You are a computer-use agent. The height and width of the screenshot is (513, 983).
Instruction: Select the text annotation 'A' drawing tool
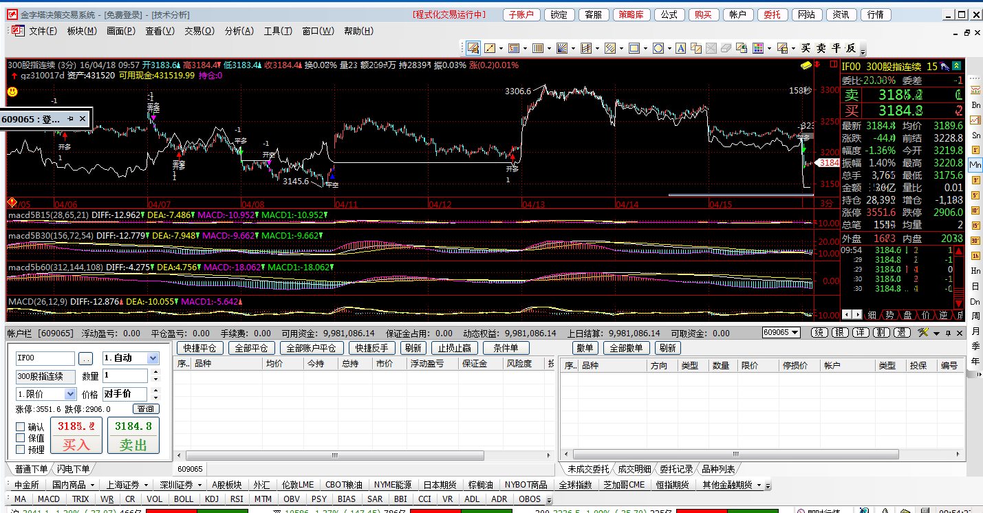click(680, 48)
